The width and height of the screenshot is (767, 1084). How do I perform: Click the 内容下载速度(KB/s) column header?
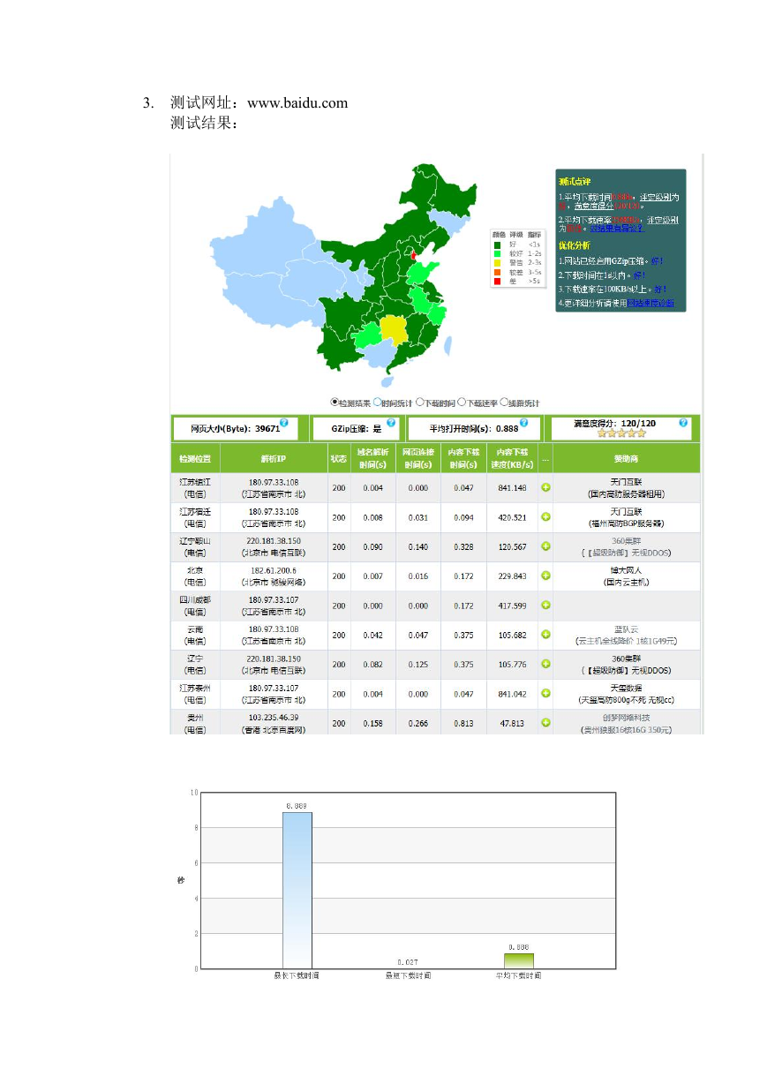(x=512, y=459)
